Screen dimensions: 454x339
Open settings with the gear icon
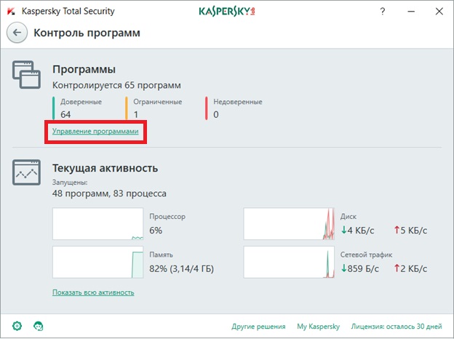click(17, 326)
